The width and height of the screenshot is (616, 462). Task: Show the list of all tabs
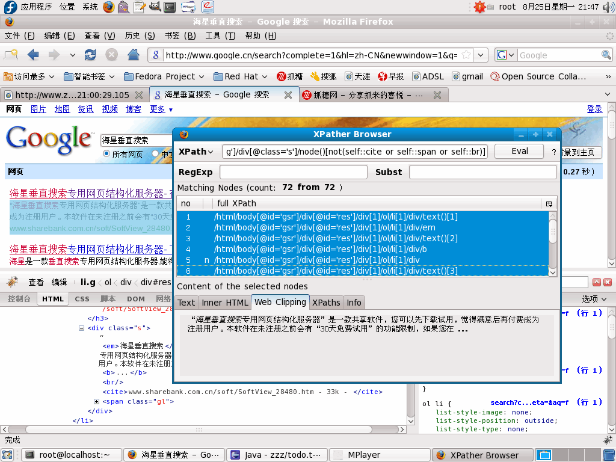608,94
